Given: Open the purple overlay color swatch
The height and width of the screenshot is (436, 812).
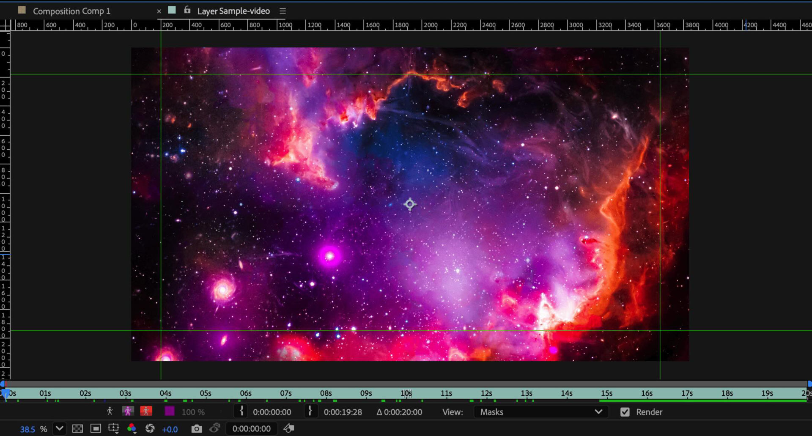Looking at the screenshot, I should (169, 411).
